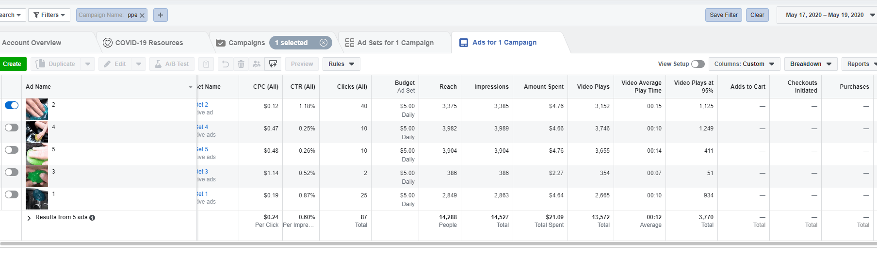
Task: Click the green Create button
Action: point(12,64)
